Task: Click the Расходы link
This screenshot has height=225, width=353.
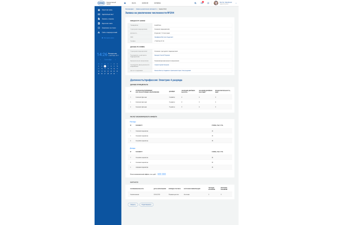Action: [x=133, y=122]
